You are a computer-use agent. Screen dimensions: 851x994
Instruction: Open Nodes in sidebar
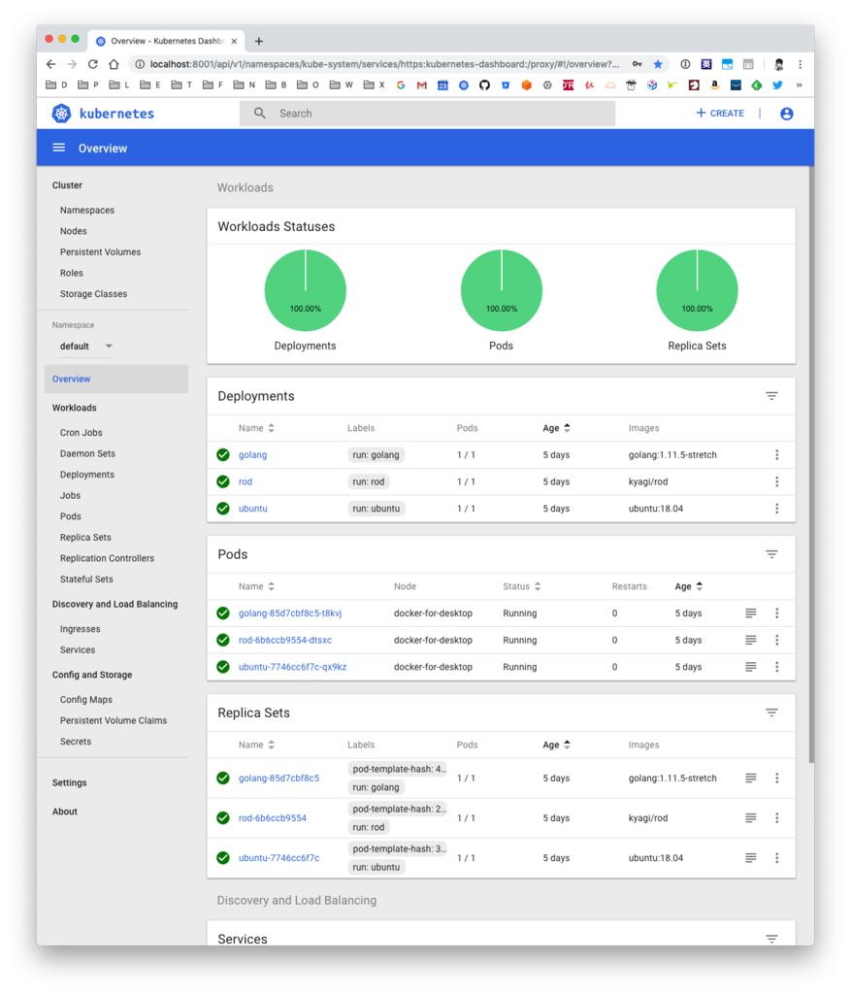click(x=74, y=231)
